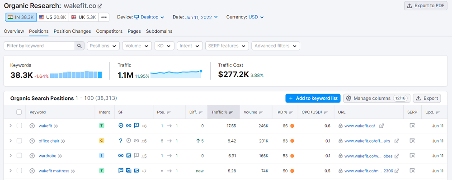View SERP snapshot for wakefit keyword
Viewport: 452px width, 180px height.
(x=412, y=126)
